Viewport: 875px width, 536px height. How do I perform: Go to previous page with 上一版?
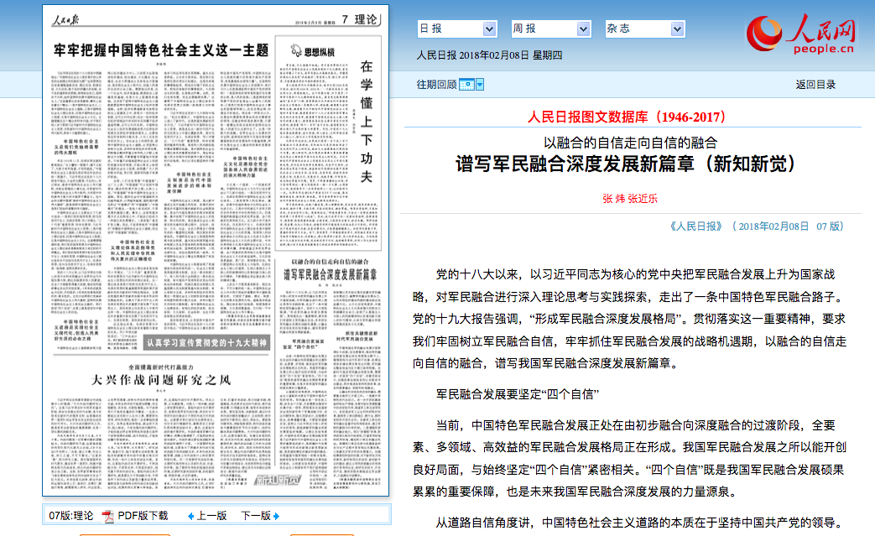pos(212,516)
